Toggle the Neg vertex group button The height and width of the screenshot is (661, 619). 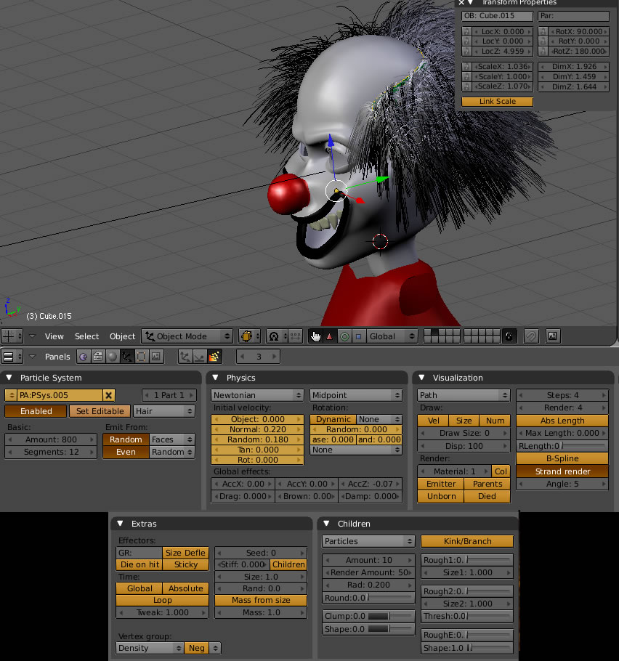click(x=196, y=648)
